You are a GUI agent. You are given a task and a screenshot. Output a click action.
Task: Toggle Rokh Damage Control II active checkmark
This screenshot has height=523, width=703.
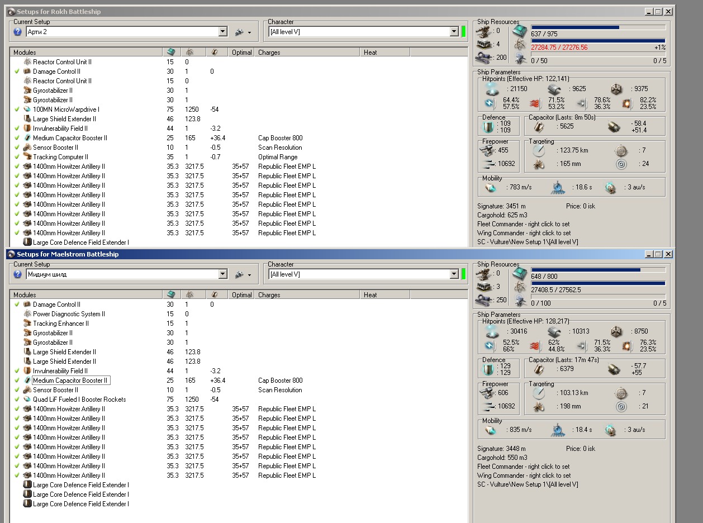[17, 72]
